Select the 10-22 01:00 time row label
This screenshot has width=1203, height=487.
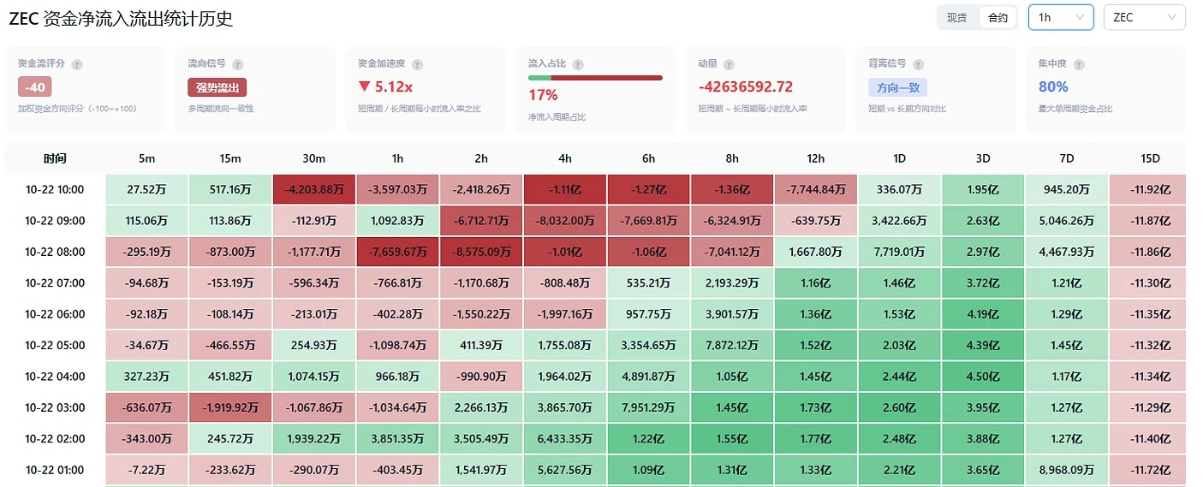pyautogui.click(x=55, y=470)
